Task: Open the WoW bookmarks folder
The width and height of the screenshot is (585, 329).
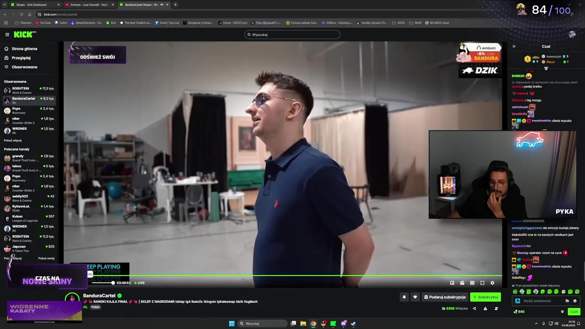Action: [415, 22]
